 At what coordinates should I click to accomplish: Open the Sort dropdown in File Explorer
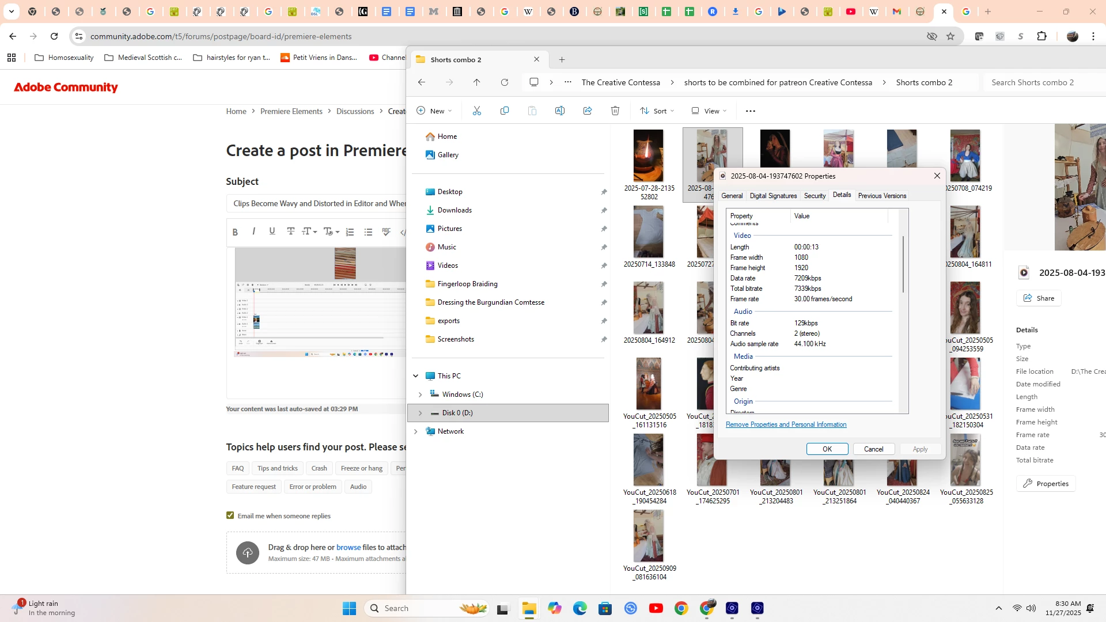point(657,111)
